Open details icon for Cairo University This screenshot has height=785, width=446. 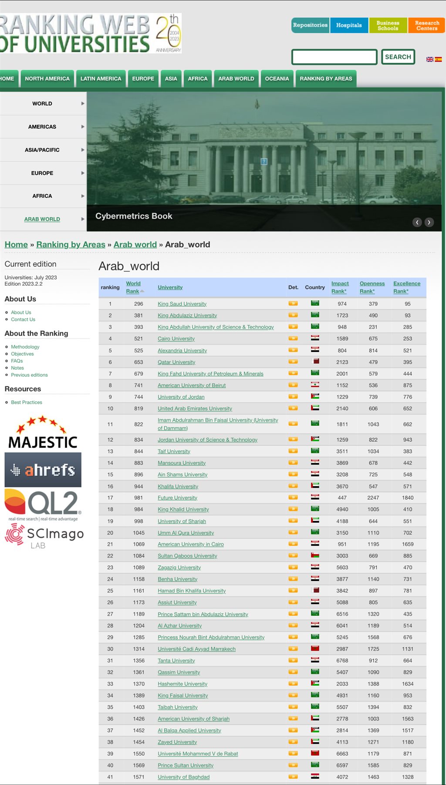click(x=293, y=338)
